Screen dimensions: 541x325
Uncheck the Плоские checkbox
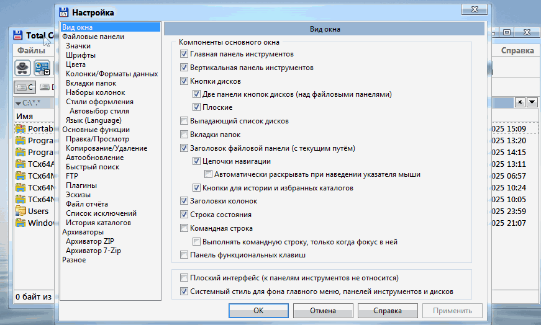point(196,107)
